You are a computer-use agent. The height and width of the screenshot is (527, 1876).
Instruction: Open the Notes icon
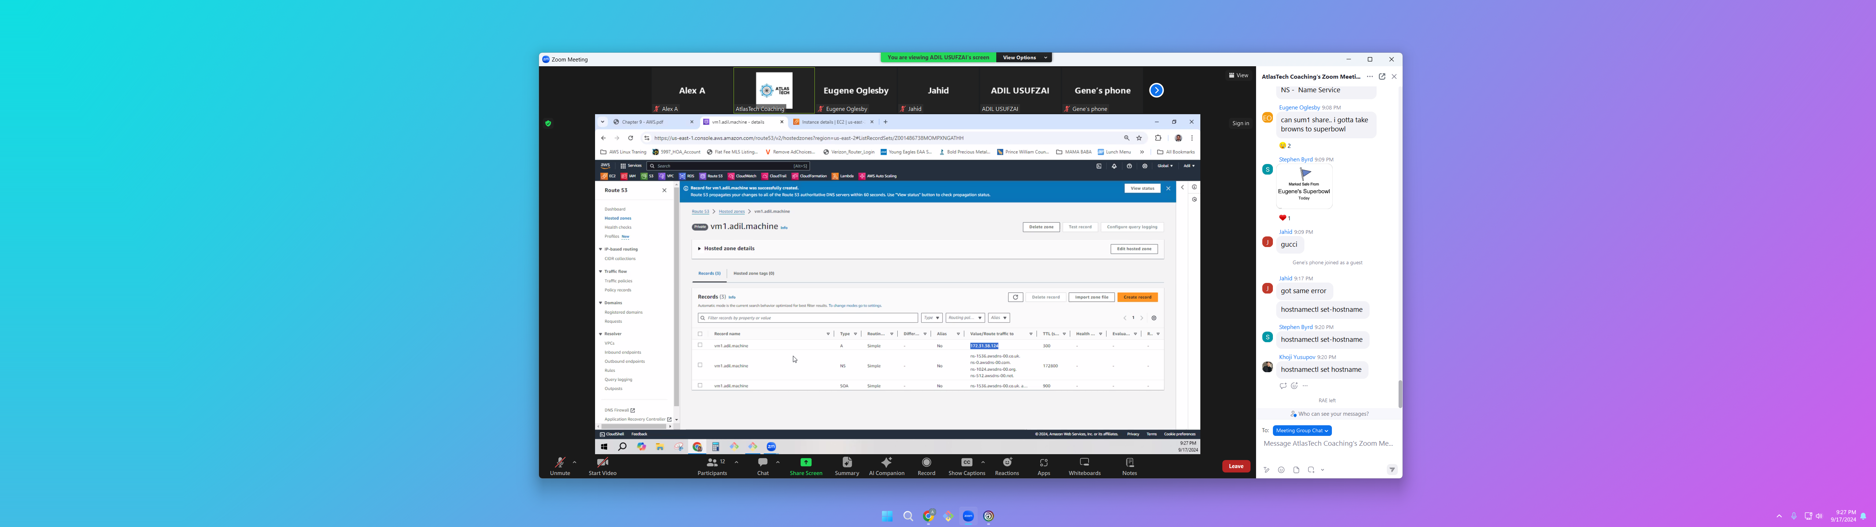[x=1130, y=463]
